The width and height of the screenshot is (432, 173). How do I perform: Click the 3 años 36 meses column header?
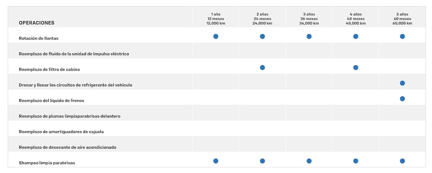point(309,19)
